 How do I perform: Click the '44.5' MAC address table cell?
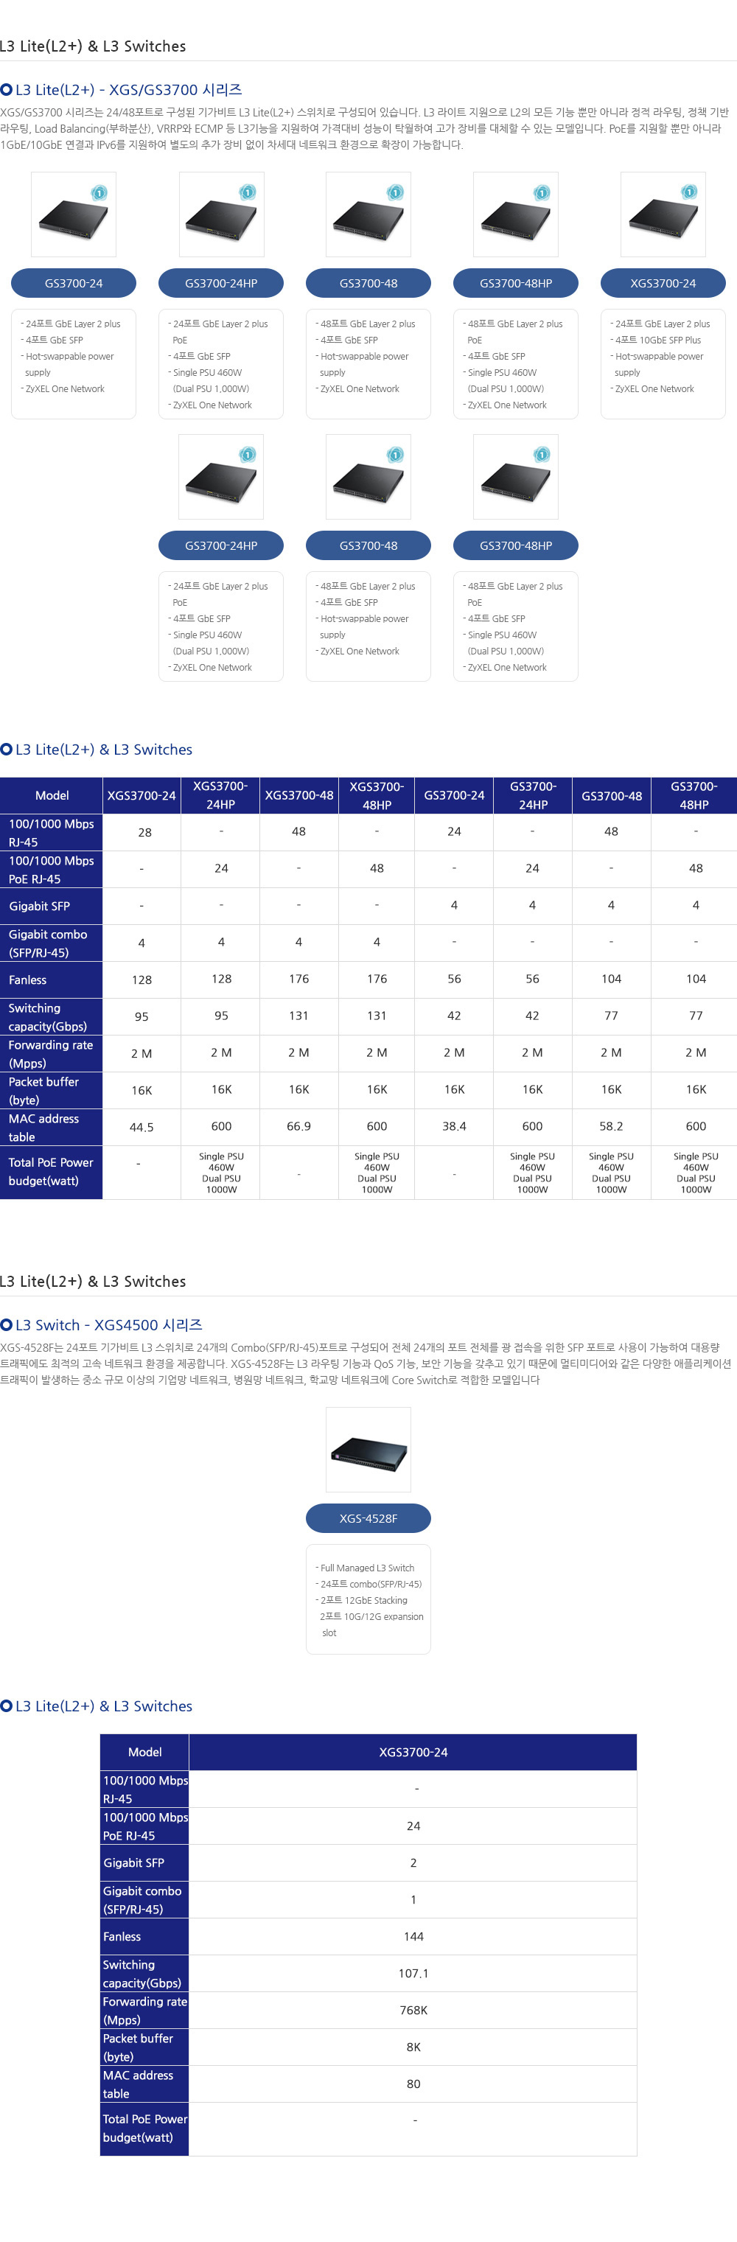142,1127
